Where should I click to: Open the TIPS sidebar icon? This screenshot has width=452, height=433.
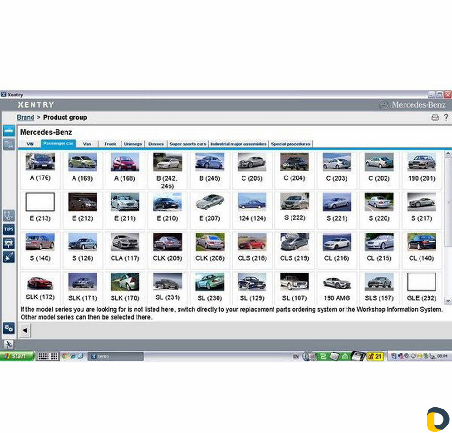pos(9,229)
